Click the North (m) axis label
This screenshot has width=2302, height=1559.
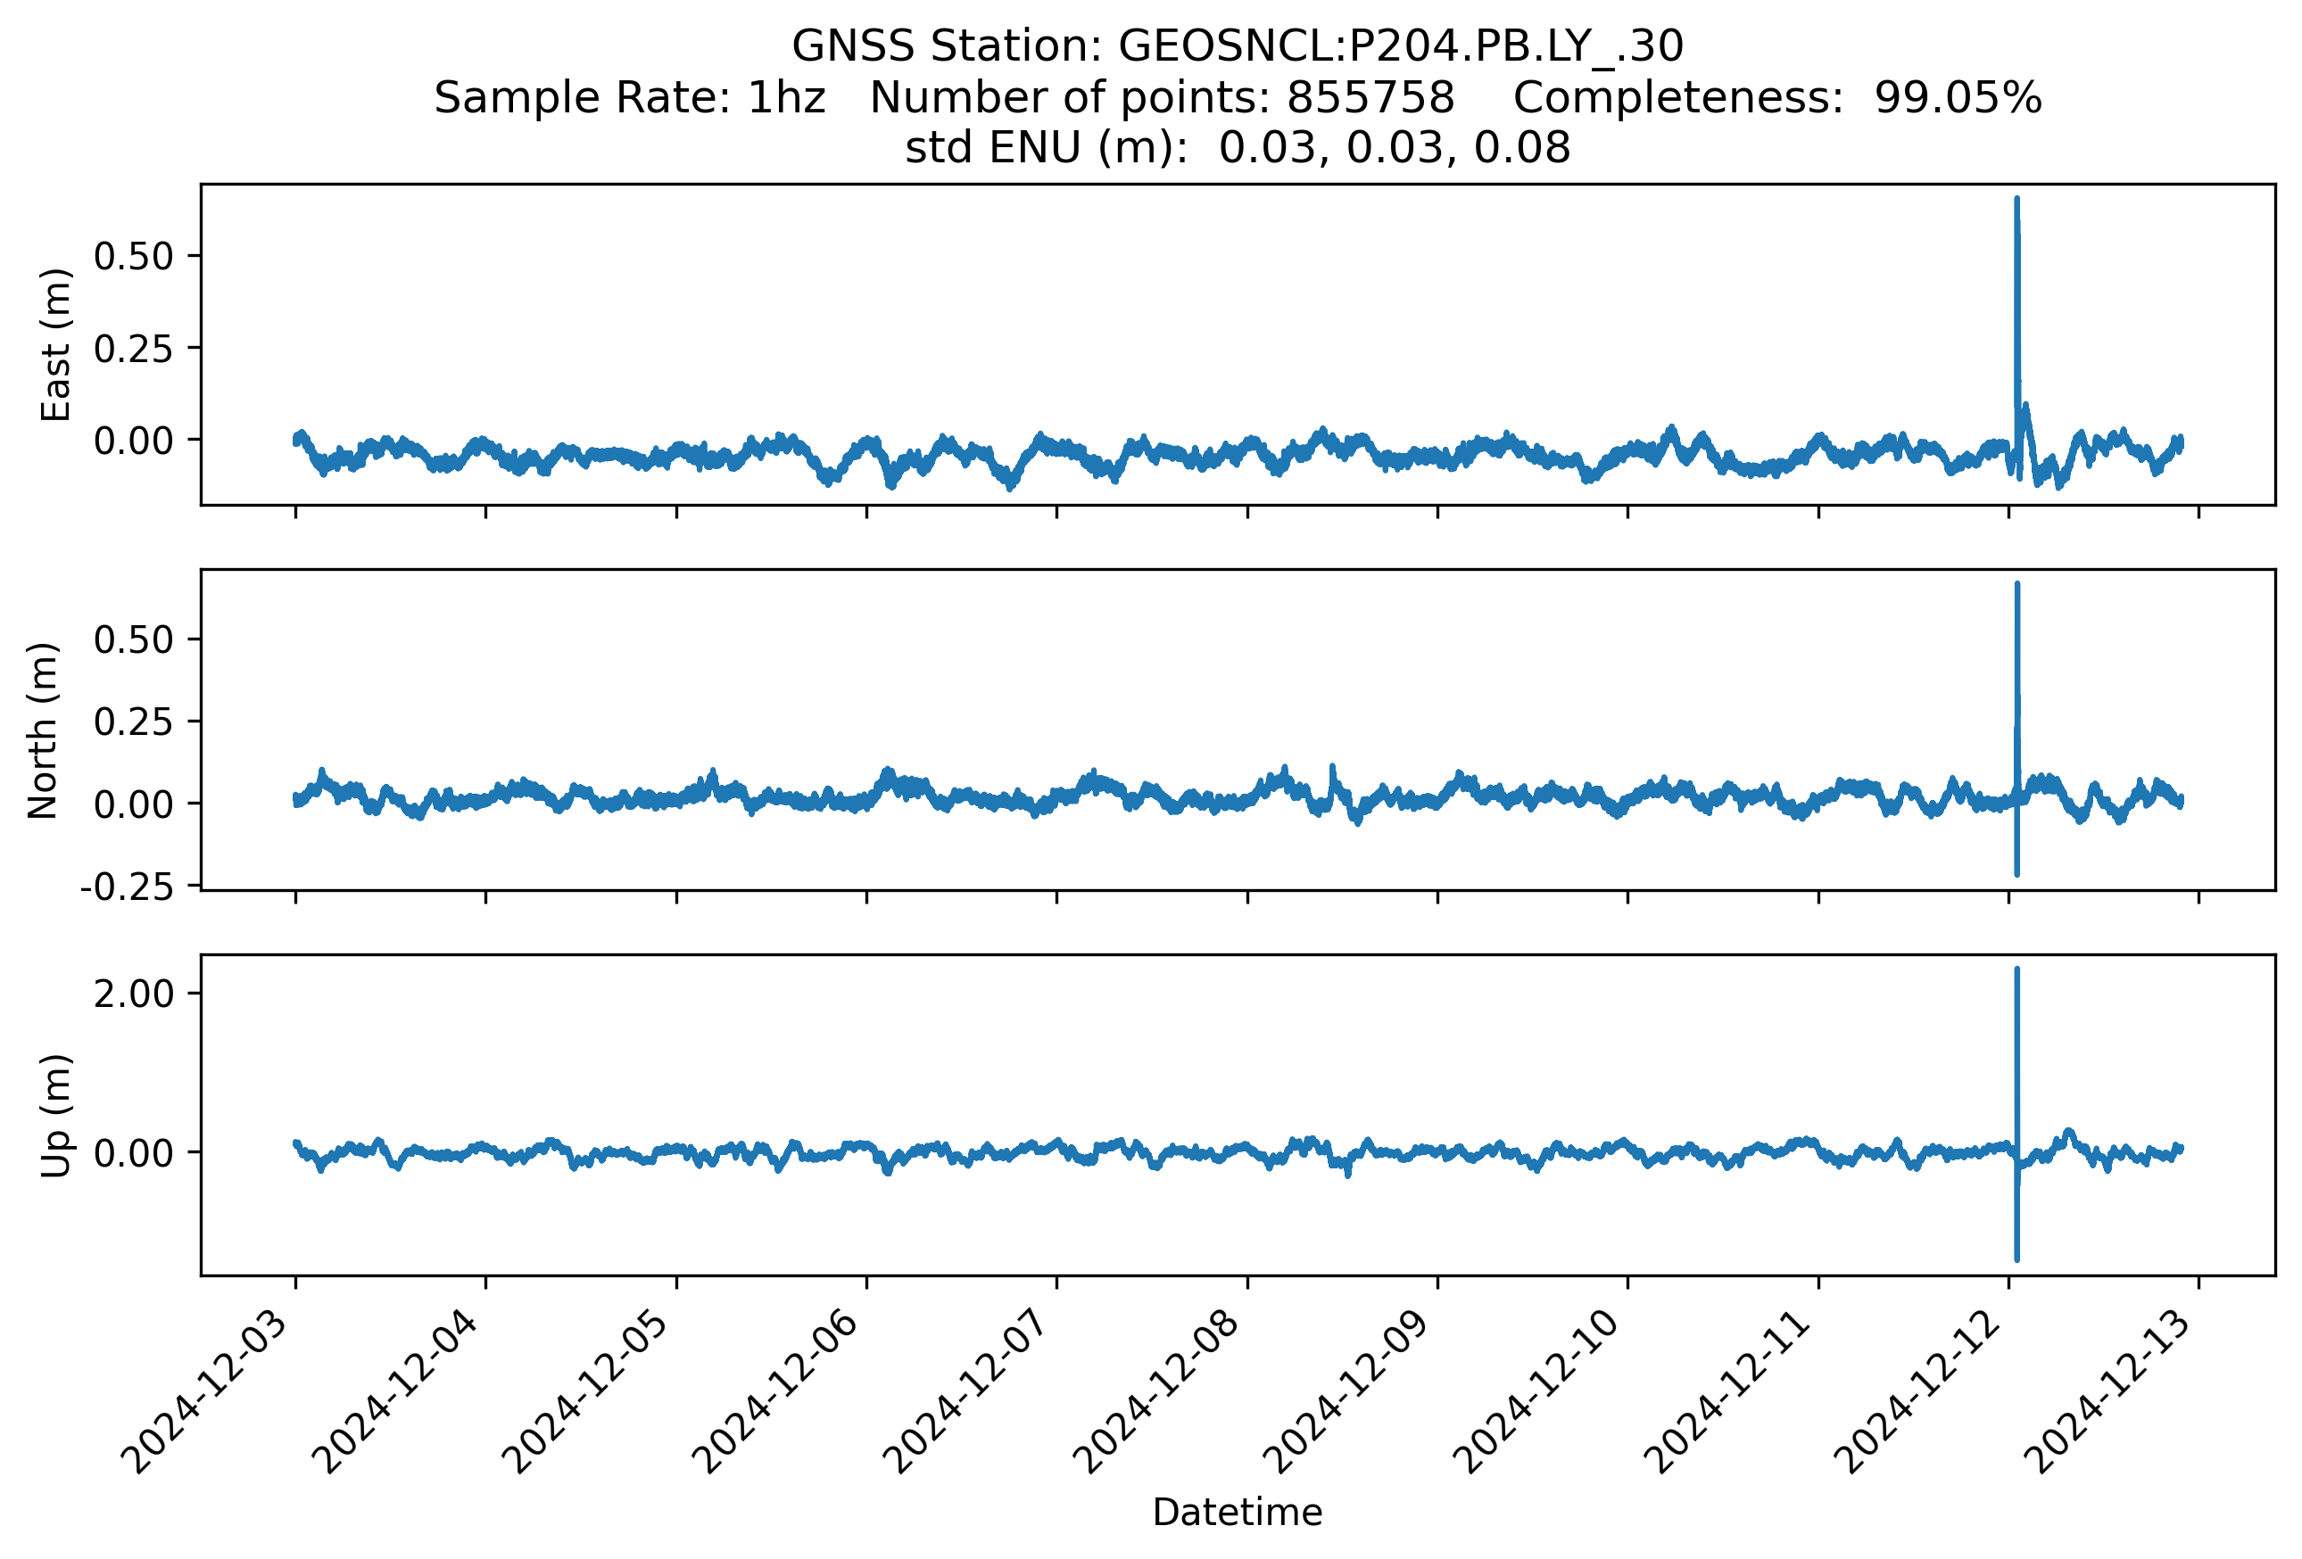point(44,730)
